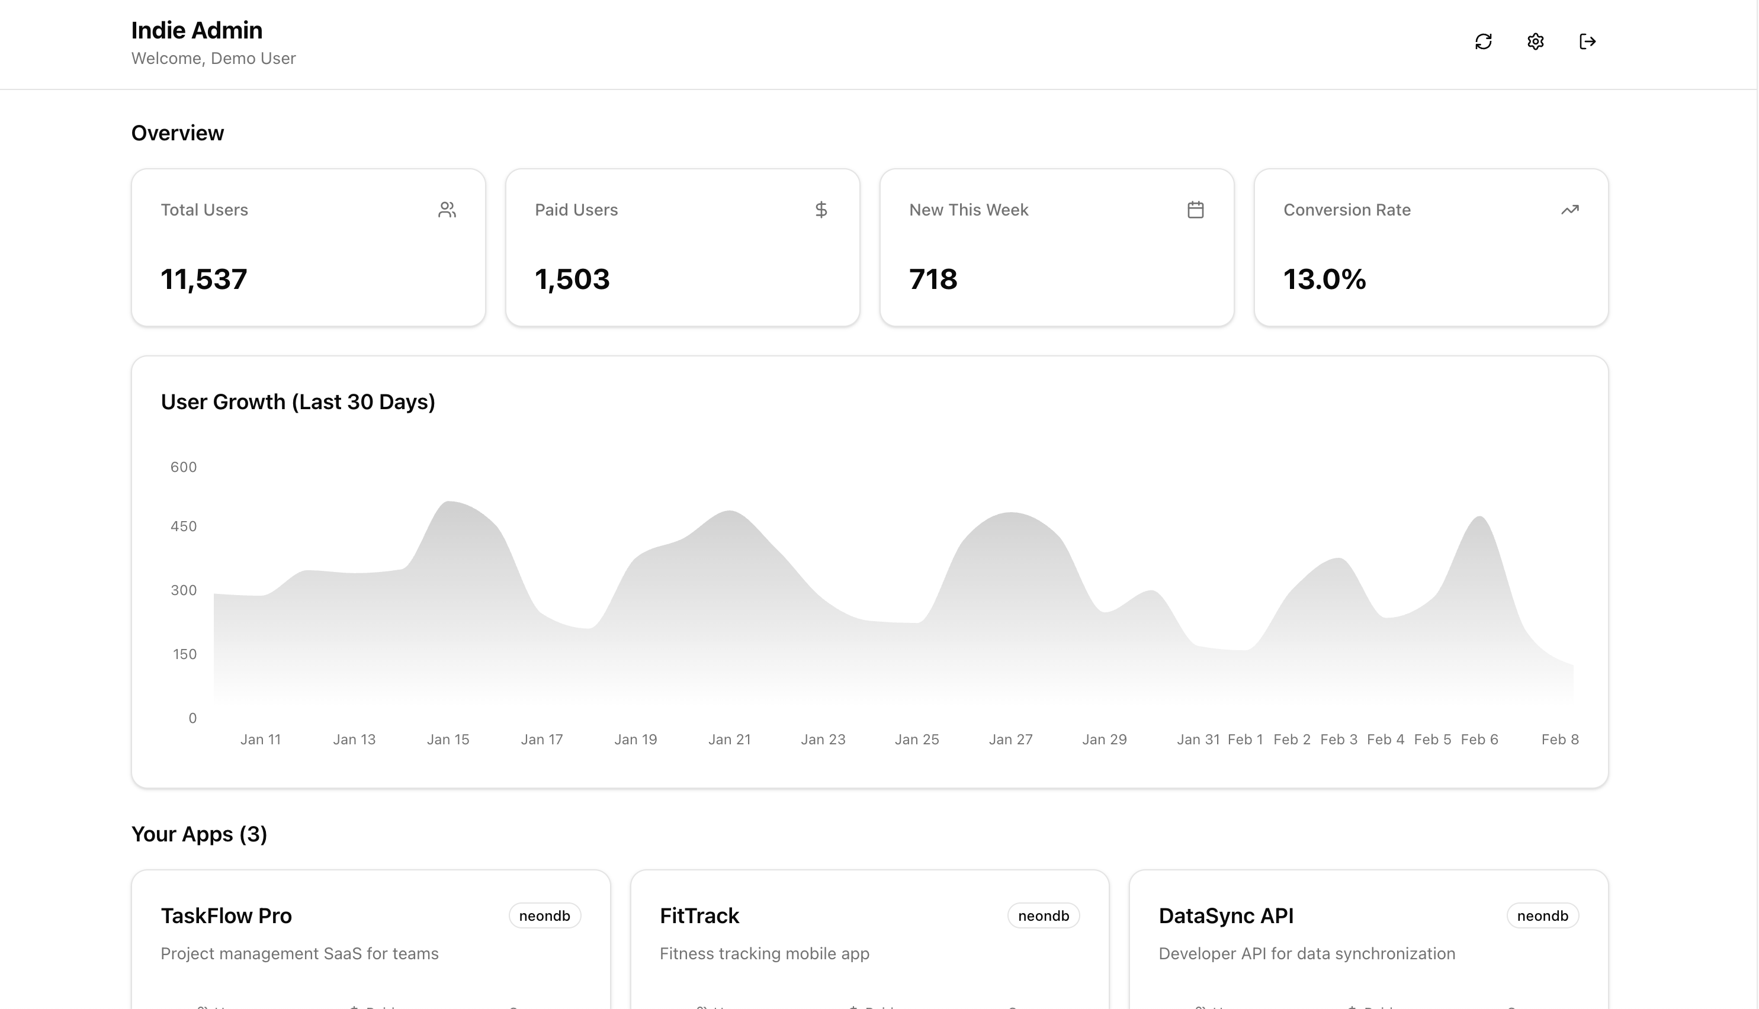Open the TaskFlow Pro app card
The height and width of the screenshot is (1009, 1759).
coord(226,915)
